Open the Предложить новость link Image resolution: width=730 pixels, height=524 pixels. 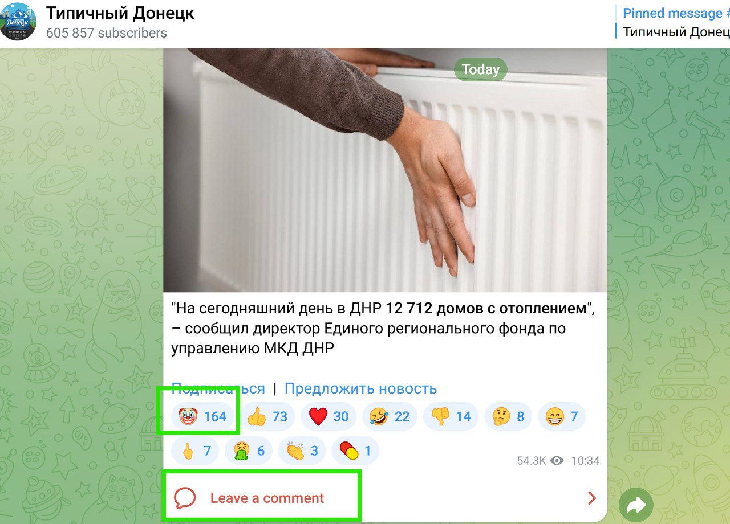coord(360,388)
